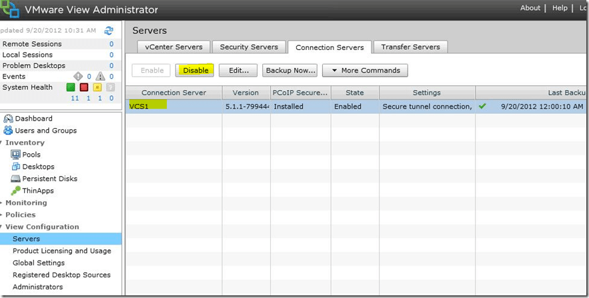Click the red System Health status square
Image resolution: width=589 pixels, height=298 pixels.
pos(84,87)
